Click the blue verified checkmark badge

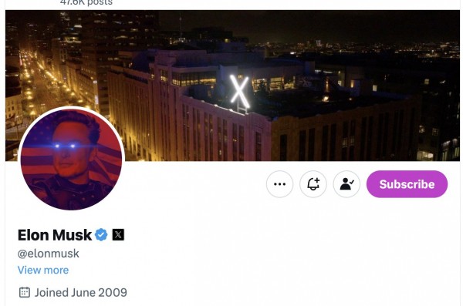[x=101, y=235]
